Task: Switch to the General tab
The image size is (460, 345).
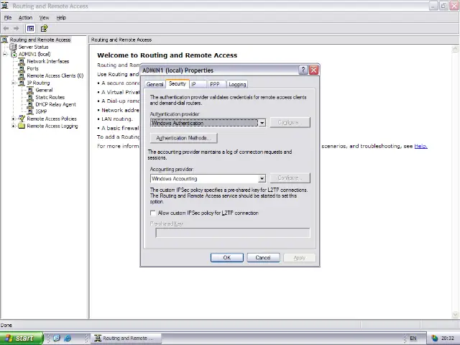Action: [155, 84]
